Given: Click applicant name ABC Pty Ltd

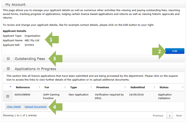Looking at the screenshot, I should pyautogui.click(x=32, y=40).
